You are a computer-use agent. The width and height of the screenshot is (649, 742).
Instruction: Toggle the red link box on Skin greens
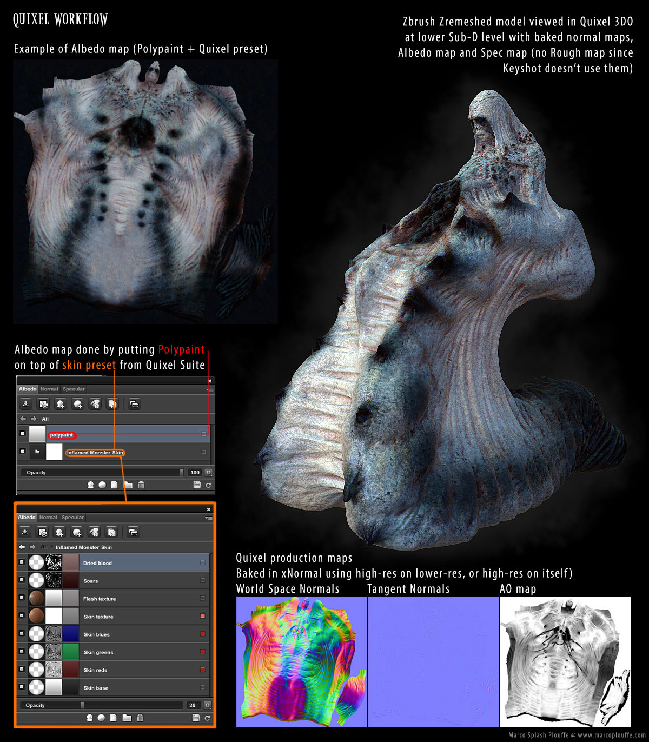click(203, 652)
